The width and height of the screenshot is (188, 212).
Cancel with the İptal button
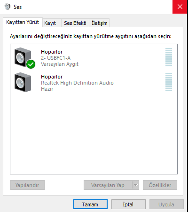click(128, 204)
